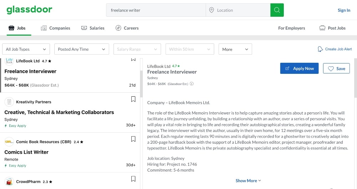Bookmark the Freelance Interviewer job
Viewport: 357px width, 189px height.
(x=133, y=59)
